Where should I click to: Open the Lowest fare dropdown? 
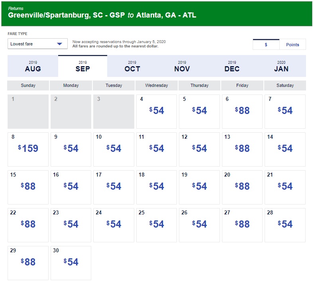click(x=37, y=44)
